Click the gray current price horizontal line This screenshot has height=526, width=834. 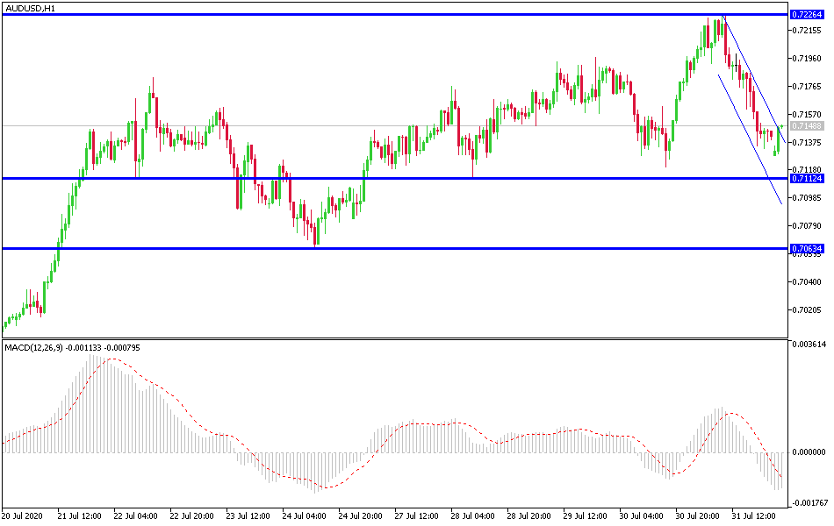point(395,126)
